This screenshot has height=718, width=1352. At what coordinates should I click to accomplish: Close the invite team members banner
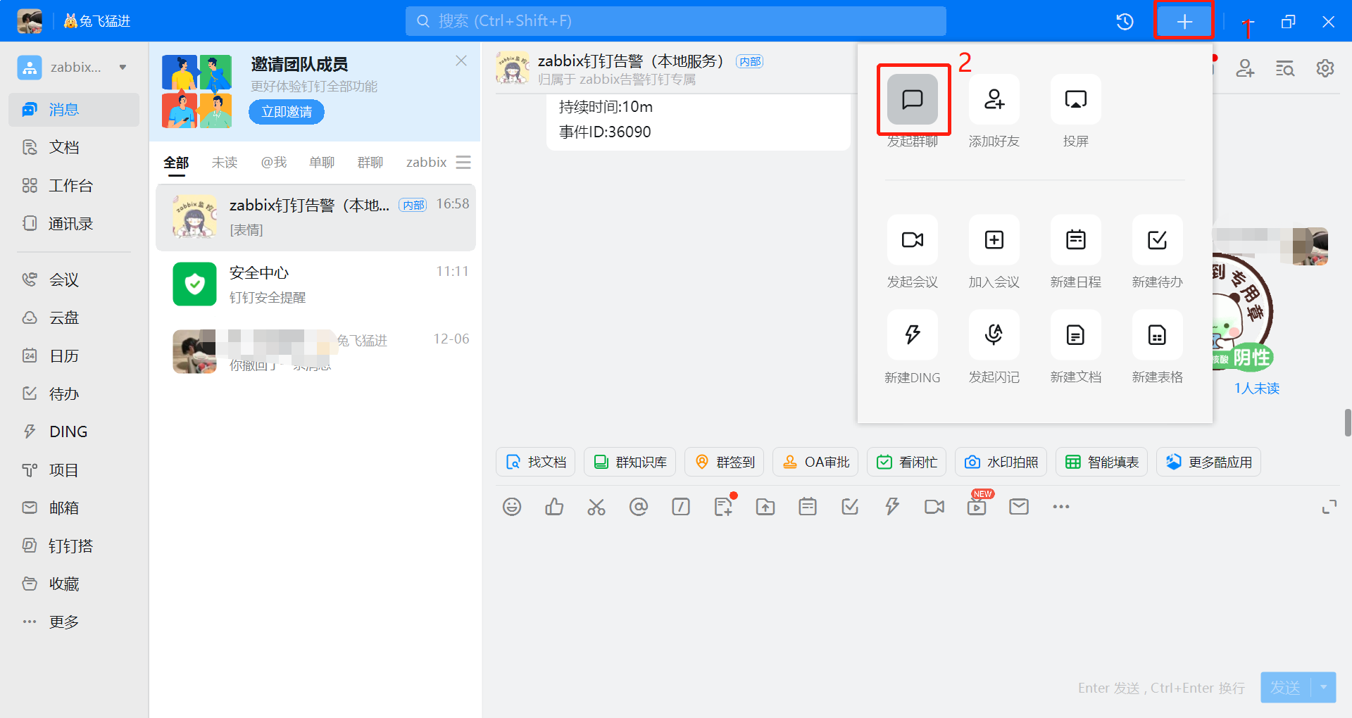[x=461, y=61]
